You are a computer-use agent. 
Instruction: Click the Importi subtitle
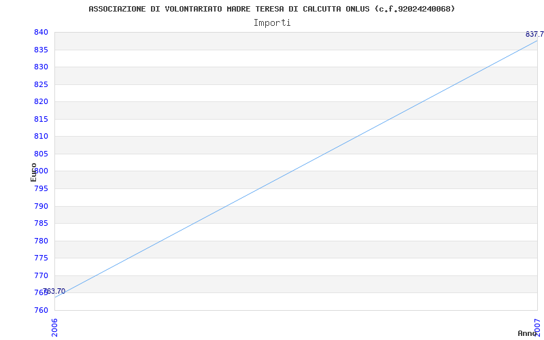point(272,23)
